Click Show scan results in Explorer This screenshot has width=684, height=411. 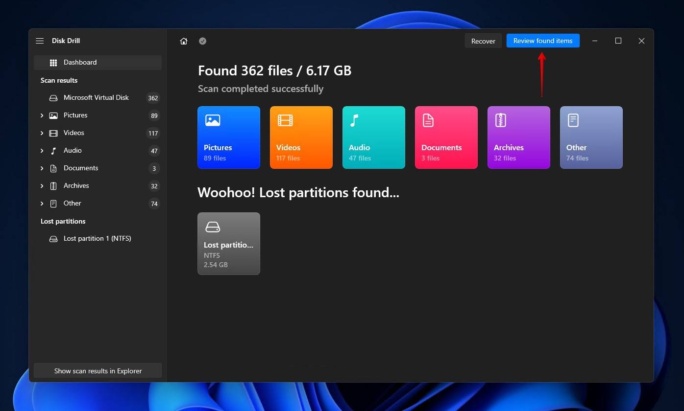pos(98,371)
